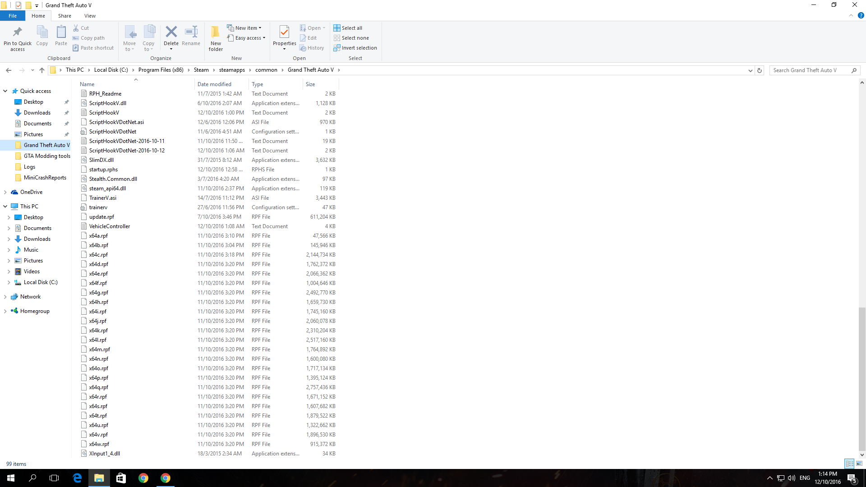
Task: Open the Easy access dropdown
Action: 249,38
